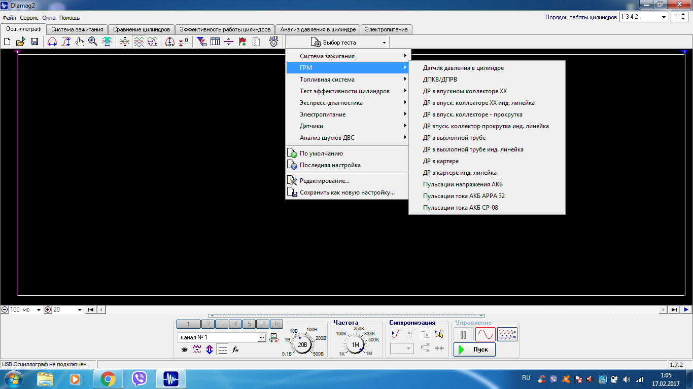Toggle channel button 4
693x389 pixels.
tap(235, 324)
